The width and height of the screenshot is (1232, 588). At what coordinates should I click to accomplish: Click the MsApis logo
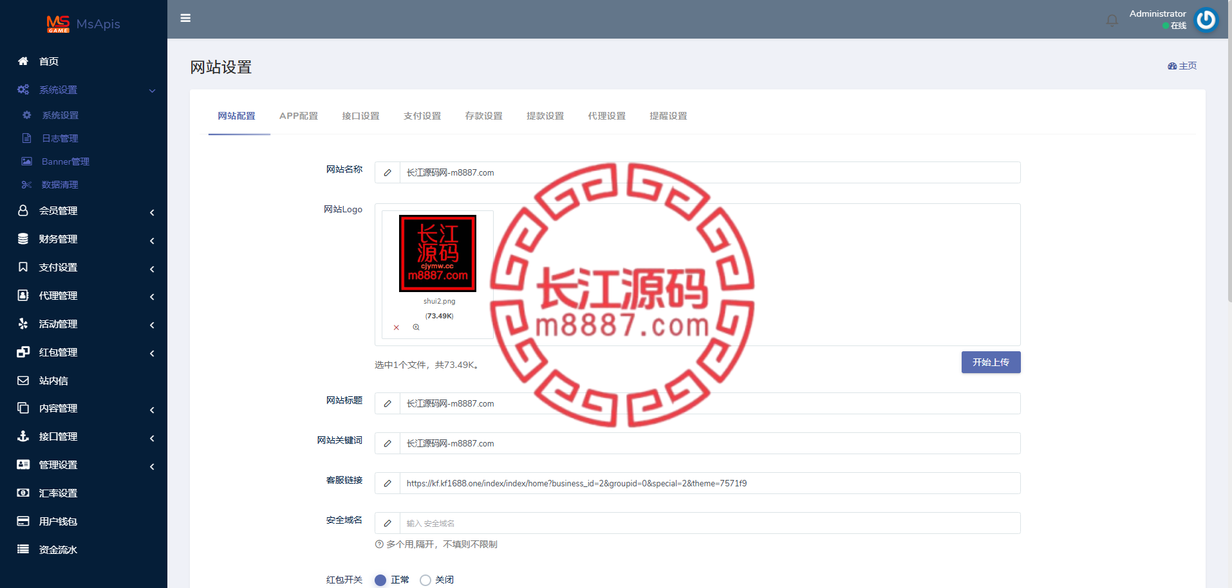pos(84,24)
